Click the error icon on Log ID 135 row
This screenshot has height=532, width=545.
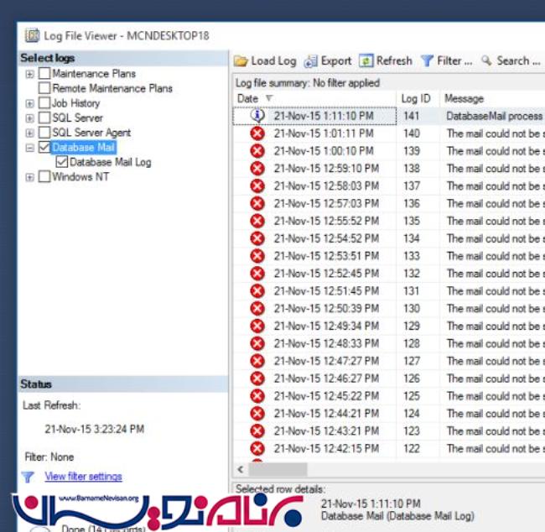[x=257, y=221]
